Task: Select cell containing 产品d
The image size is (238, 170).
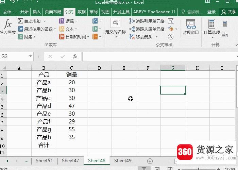Action: tap(44, 106)
